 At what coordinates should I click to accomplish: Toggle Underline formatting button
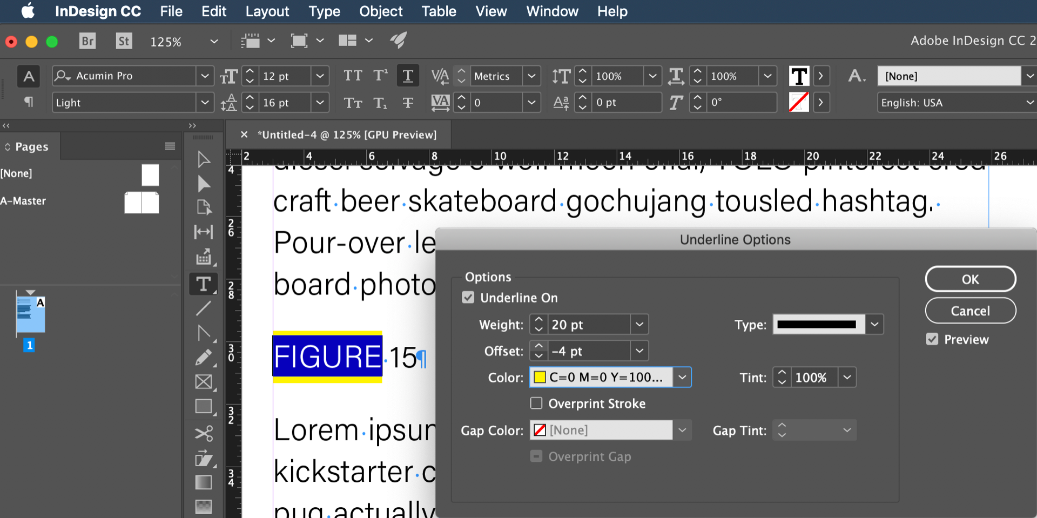point(408,76)
